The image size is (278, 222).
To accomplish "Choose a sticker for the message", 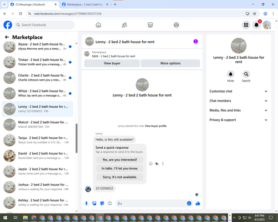I will [x=102, y=204].
